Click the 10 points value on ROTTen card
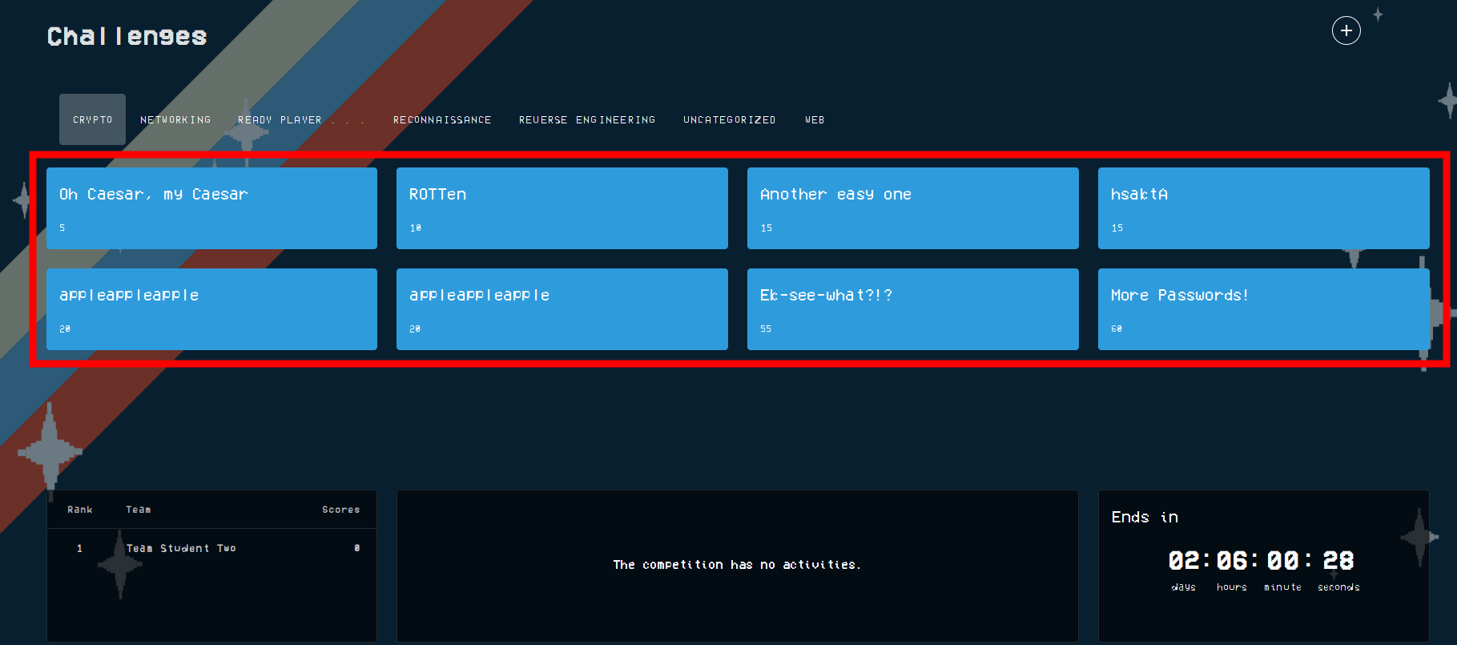 (x=416, y=228)
